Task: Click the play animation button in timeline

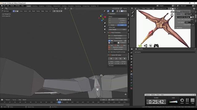Action: pos(66,100)
